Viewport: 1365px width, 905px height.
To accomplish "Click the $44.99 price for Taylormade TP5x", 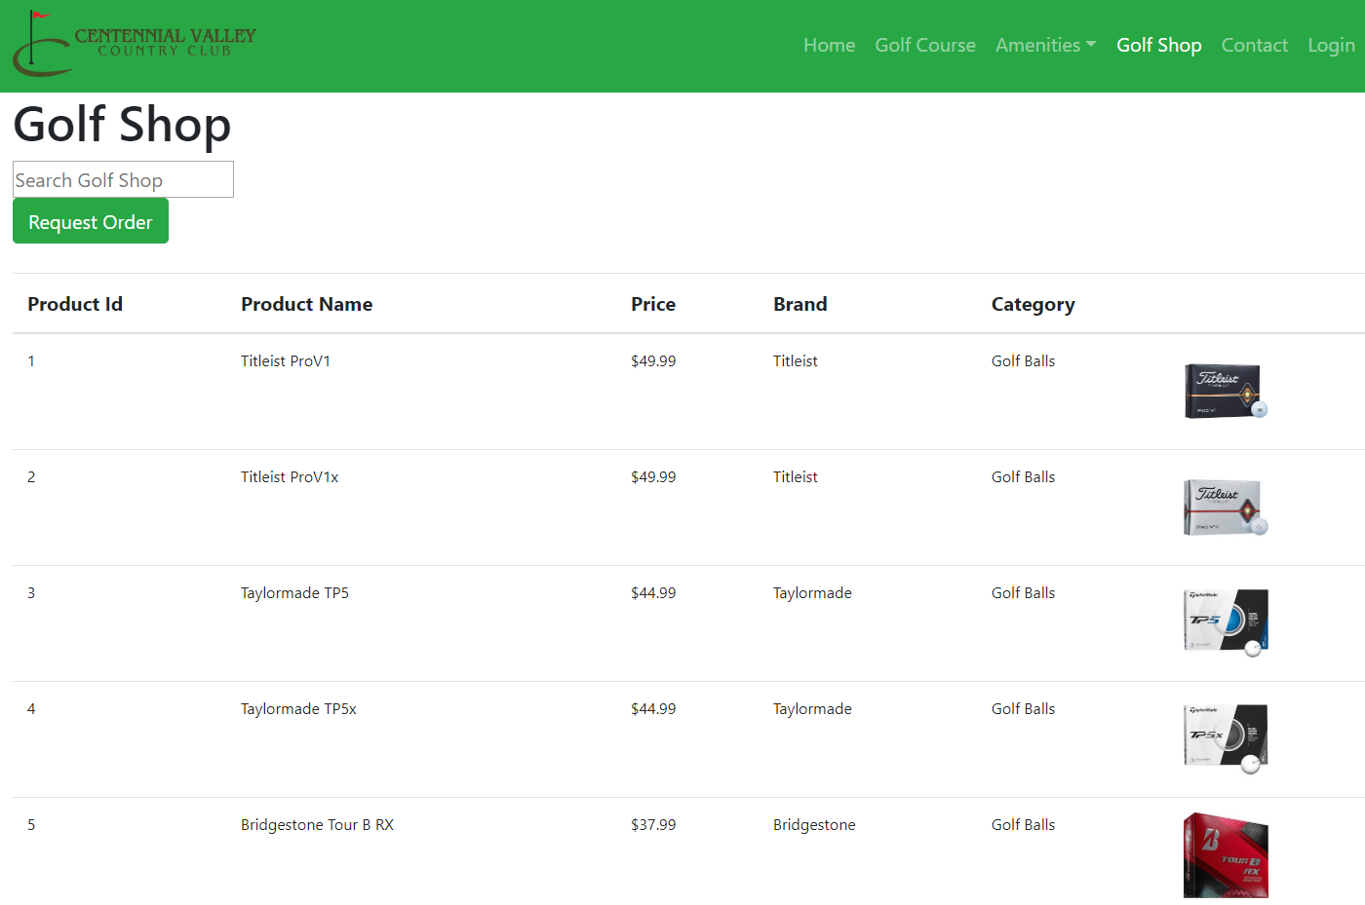I will (653, 708).
